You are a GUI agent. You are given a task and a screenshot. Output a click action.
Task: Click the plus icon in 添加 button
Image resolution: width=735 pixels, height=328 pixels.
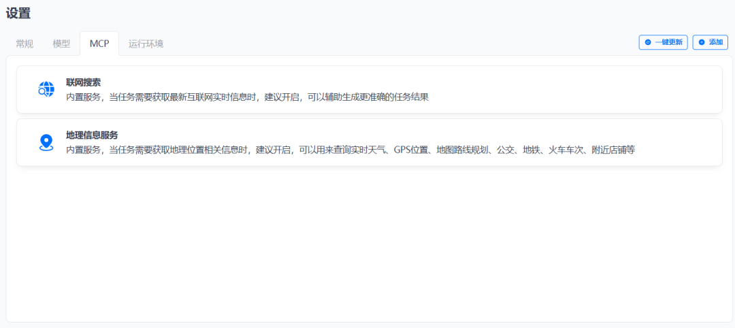pyautogui.click(x=702, y=42)
